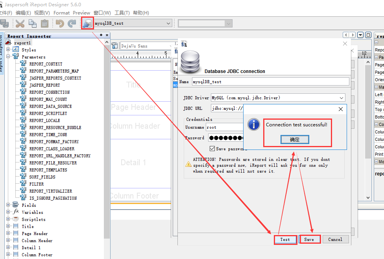Open the 视图(V) menu
The height and width of the screenshot is (259, 384).
click(42, 13)
